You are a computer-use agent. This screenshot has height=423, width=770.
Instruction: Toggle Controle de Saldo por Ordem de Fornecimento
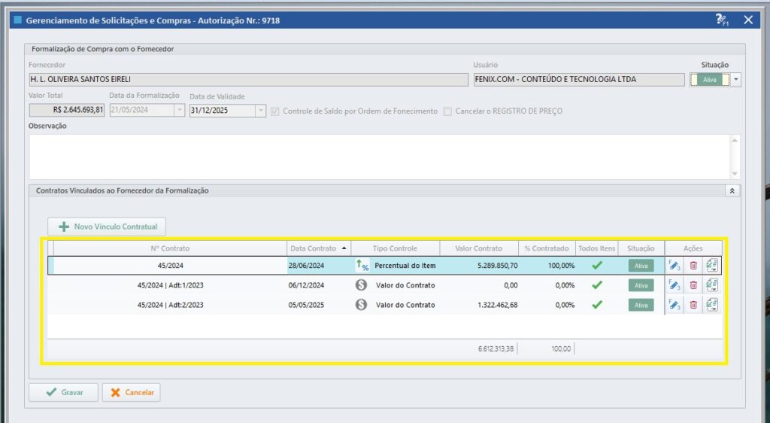click(275, 111)
